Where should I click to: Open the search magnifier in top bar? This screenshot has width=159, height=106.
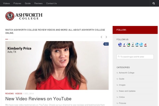(154, 3)
